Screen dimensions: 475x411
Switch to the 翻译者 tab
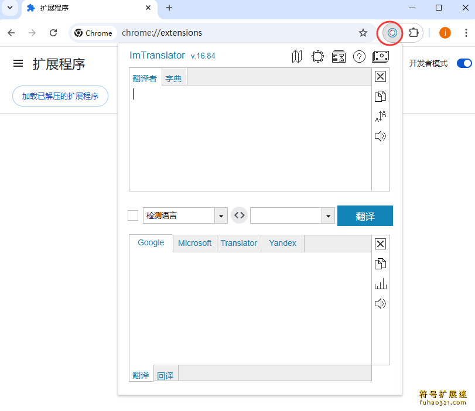tap(145, 78)
